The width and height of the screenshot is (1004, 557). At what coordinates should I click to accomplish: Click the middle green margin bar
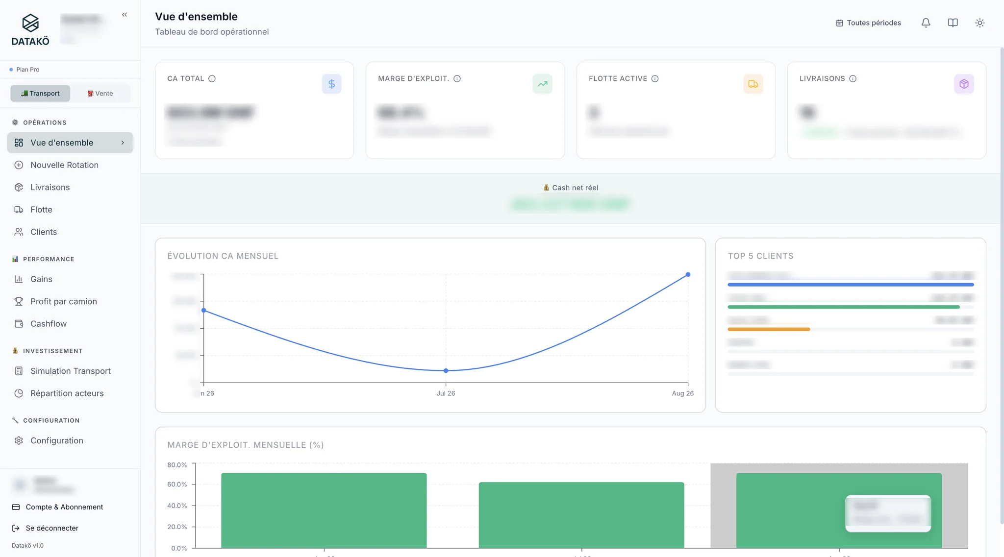pos(581,515)
